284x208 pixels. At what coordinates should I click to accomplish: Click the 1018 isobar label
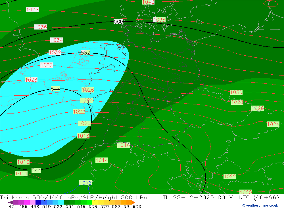point(83,136)
